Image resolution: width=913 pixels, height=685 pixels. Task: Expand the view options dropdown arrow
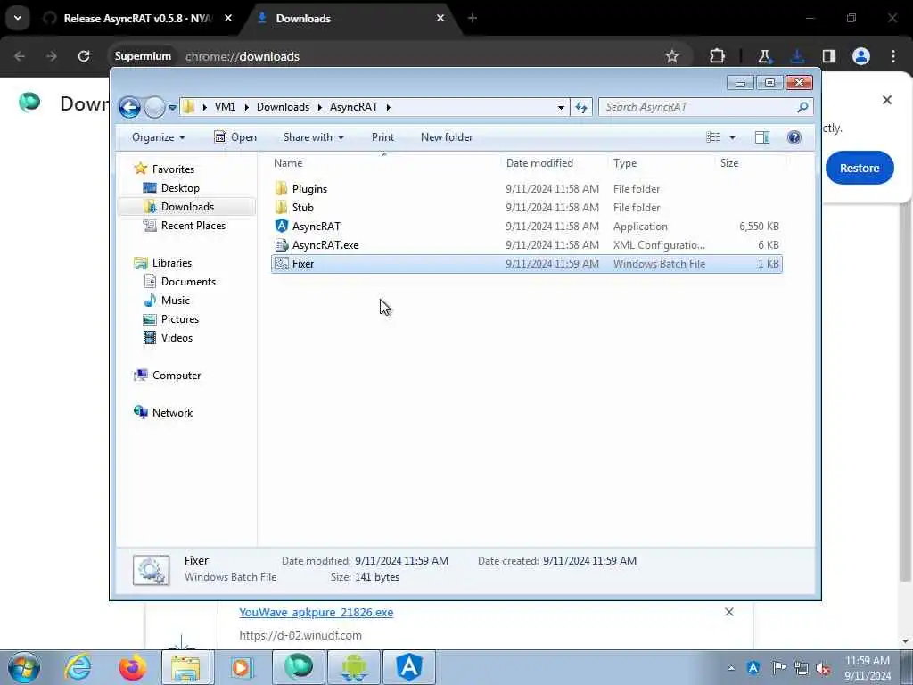pyautogui.click(x=732, y=137)
